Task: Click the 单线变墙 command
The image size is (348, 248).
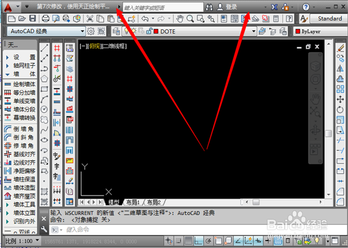Action: click(x=20, y=101)
